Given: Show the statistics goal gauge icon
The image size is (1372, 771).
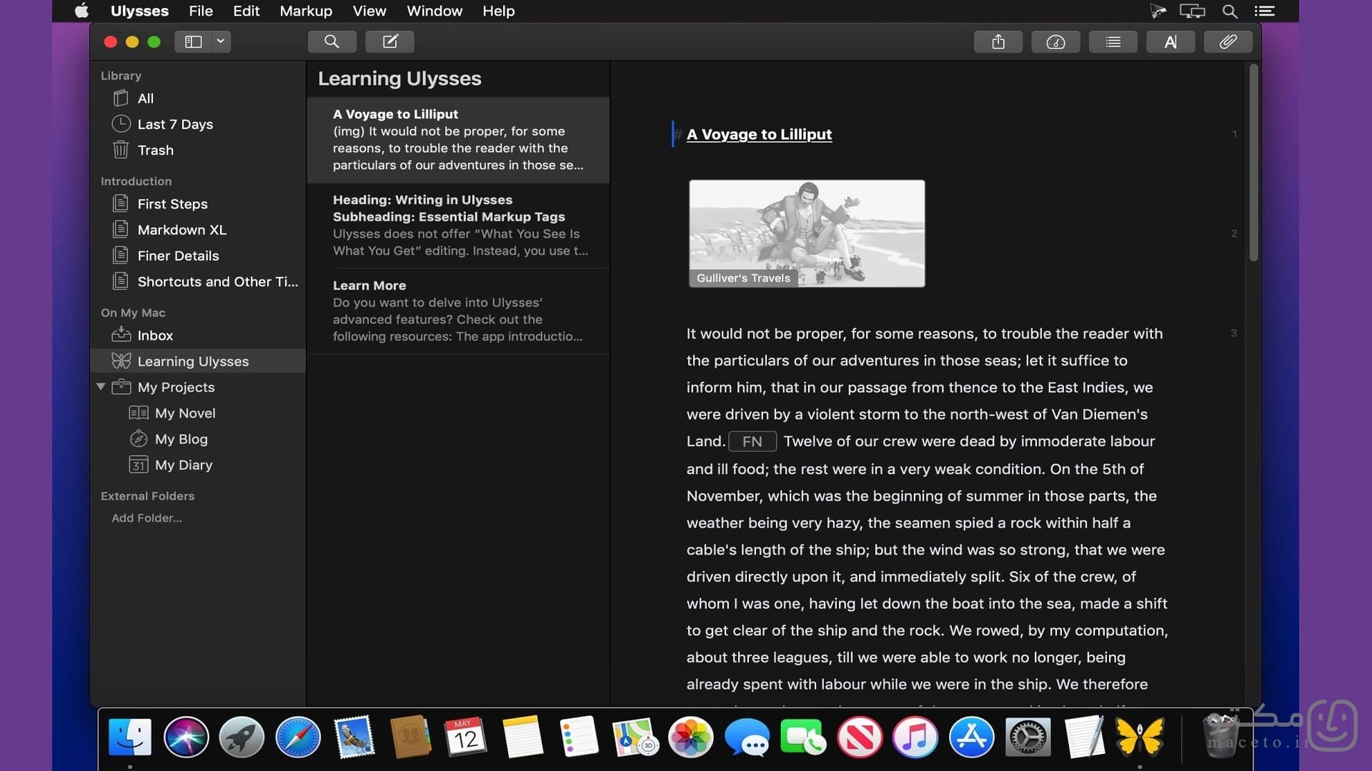Looking at the screenshot, I should click(x=1055, y=41).
